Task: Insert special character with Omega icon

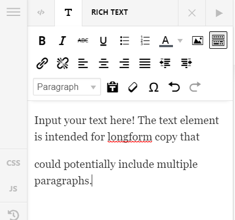Action: click(x=154, y=87)
